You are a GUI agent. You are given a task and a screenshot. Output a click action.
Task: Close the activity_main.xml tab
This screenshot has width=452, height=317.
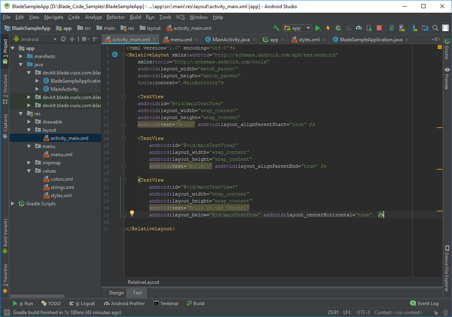154,40
